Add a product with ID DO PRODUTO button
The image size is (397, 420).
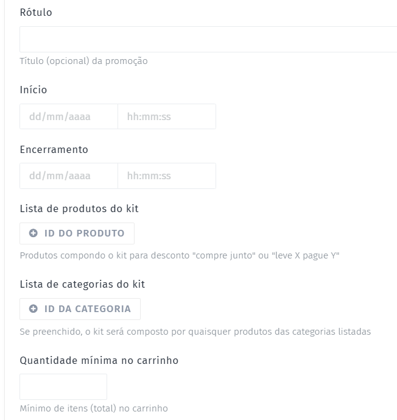pyautogui.click(x=77, y=233)
